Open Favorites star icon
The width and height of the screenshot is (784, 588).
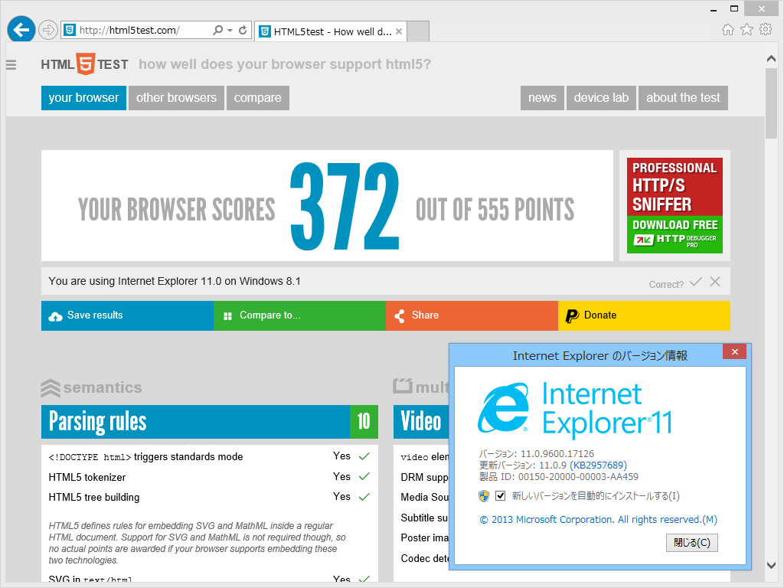point(746,30)
